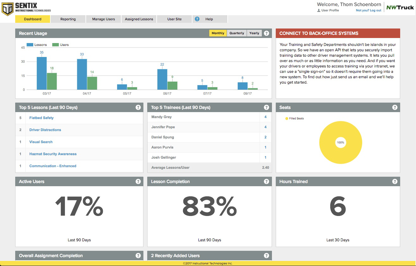The height and width of the screenshot is (266, 416).
Task: Switch chart to Quarterly view
Action: tap(236, 33)
